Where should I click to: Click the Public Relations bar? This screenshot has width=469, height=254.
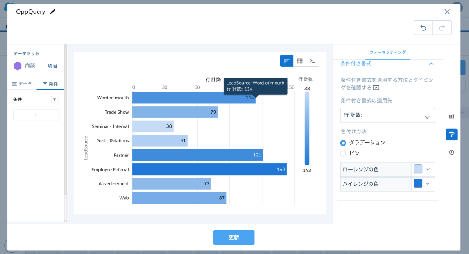(160, 140)
